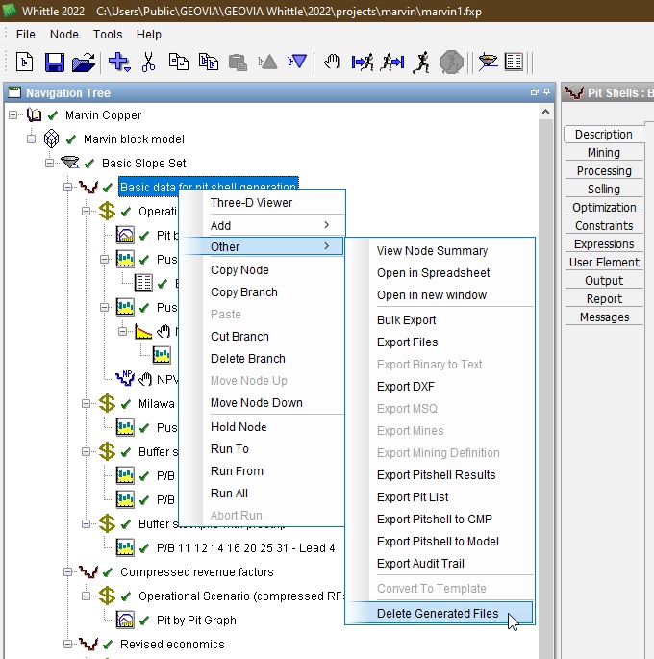
Task: Collapse the Compressed revenue factors node
Action: pos(67,572)
